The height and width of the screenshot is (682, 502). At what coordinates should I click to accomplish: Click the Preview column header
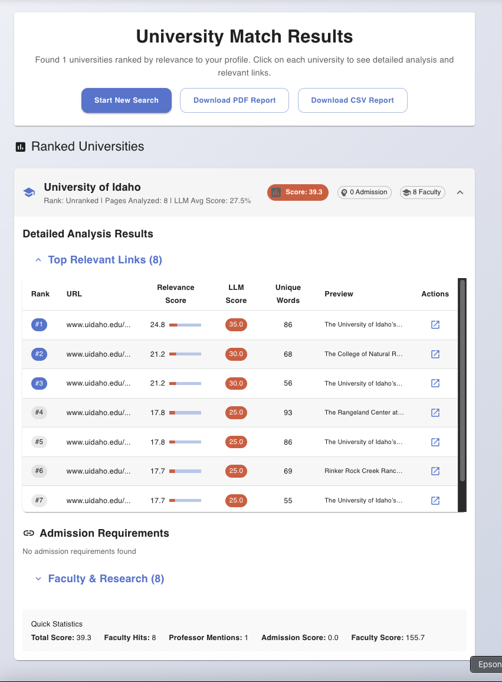coord(339,294)
